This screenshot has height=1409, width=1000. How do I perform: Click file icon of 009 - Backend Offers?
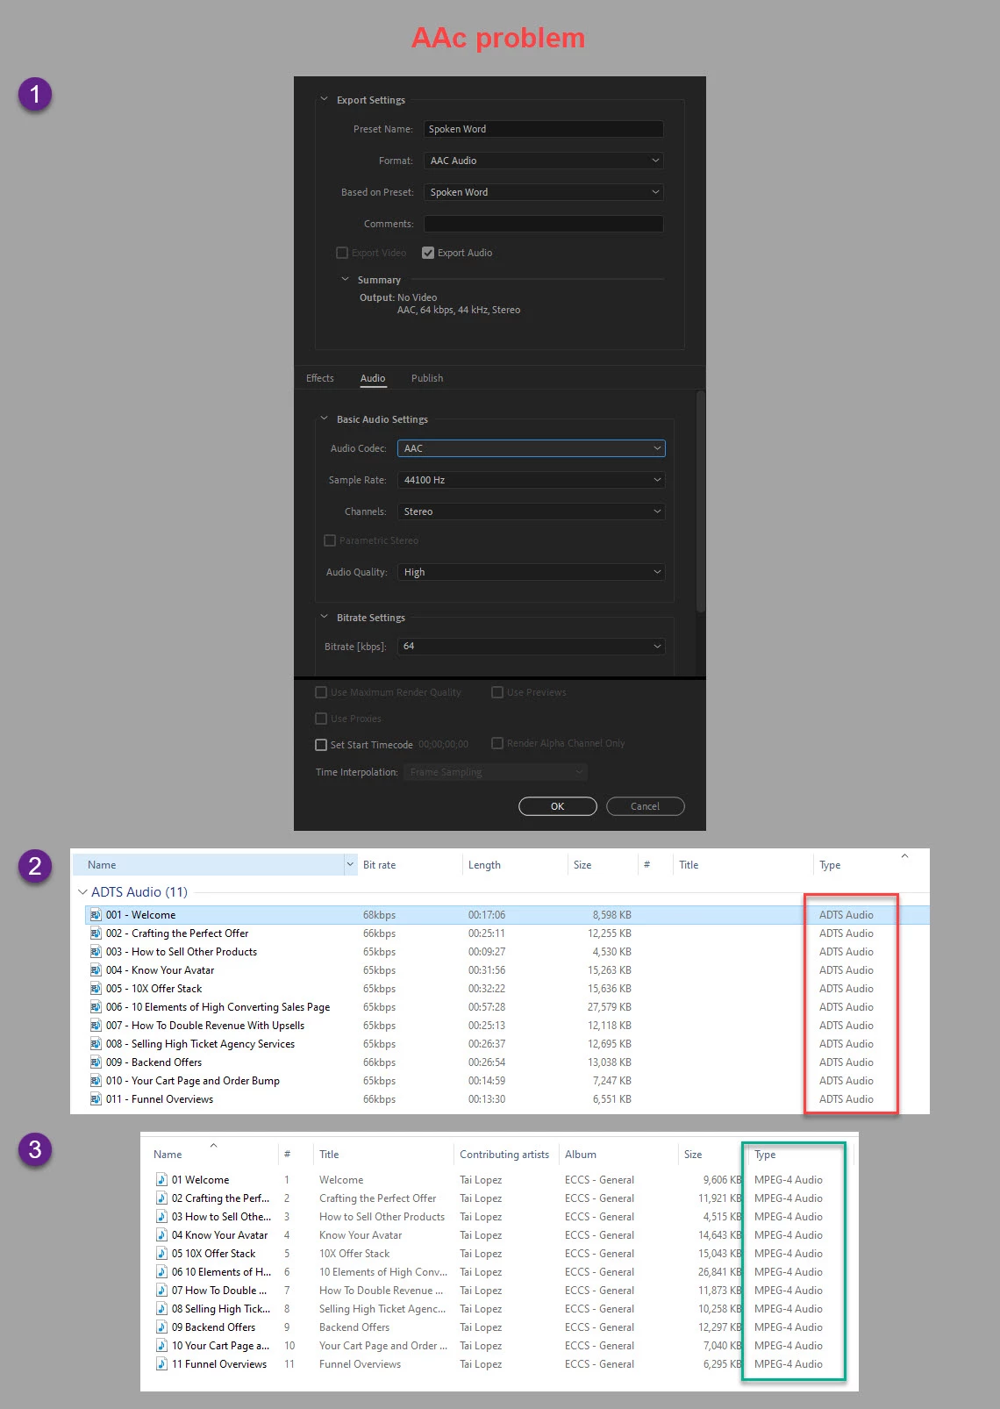pyautogui.click(x=96, y=1062)
